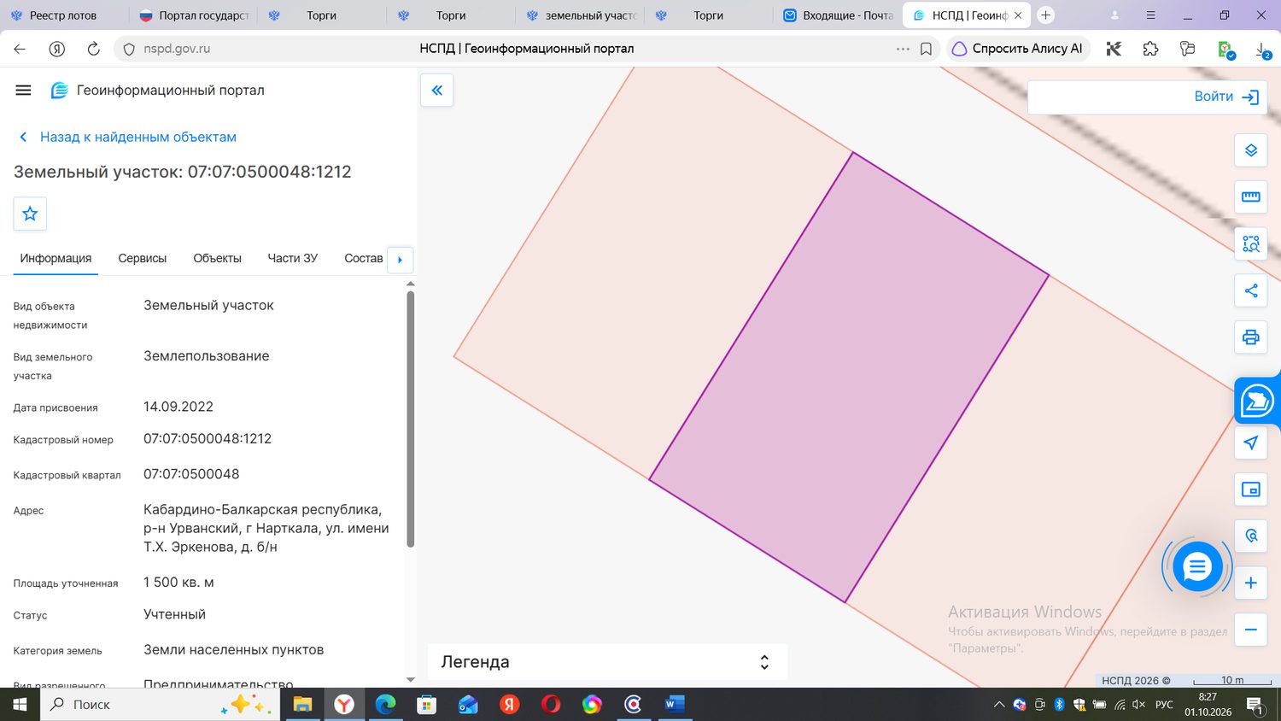Click the info panel vertical scrollbar
This screenshot has width=1281, height=721.
point(410,419)
